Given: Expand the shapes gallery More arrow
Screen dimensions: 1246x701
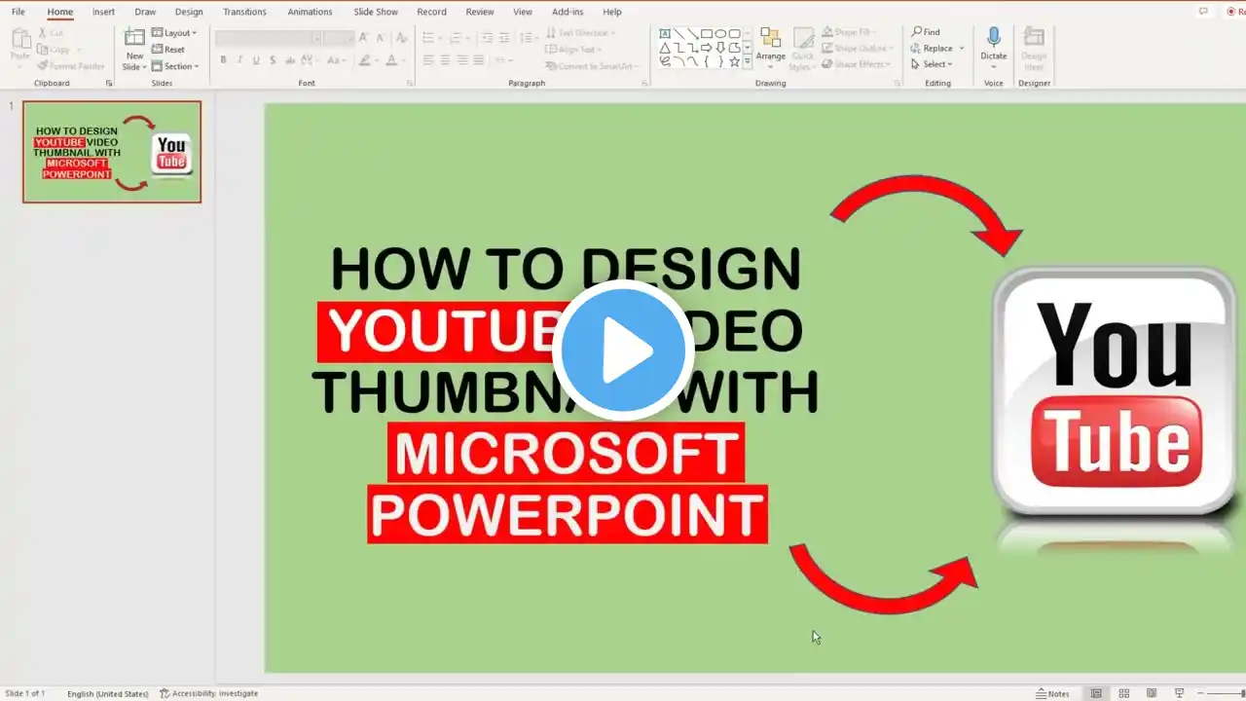Looking at the screenshot, I should click(x=748, y=60).
